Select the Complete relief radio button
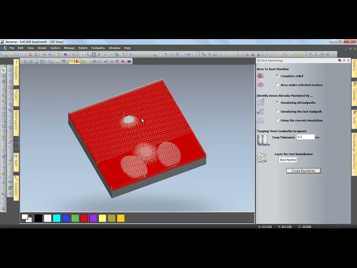Image resolution: width=357 pixels, height=268 pixels. [277, 76]
